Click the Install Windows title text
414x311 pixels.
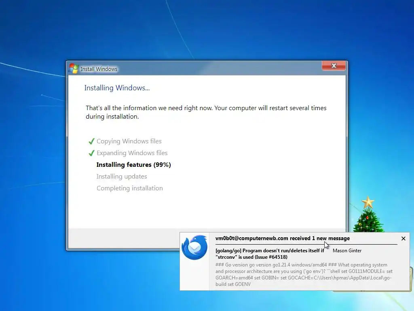tap(99, 69)
